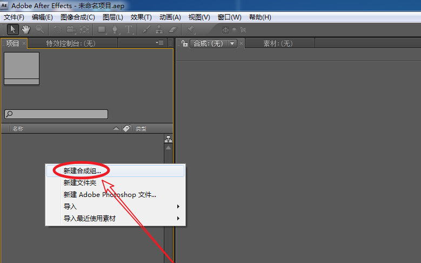Image resolution: width=421 pixels, height=263 pixels.
Task: Choose 新建文件夹 from context menu
Action: (x=116, y=183)
